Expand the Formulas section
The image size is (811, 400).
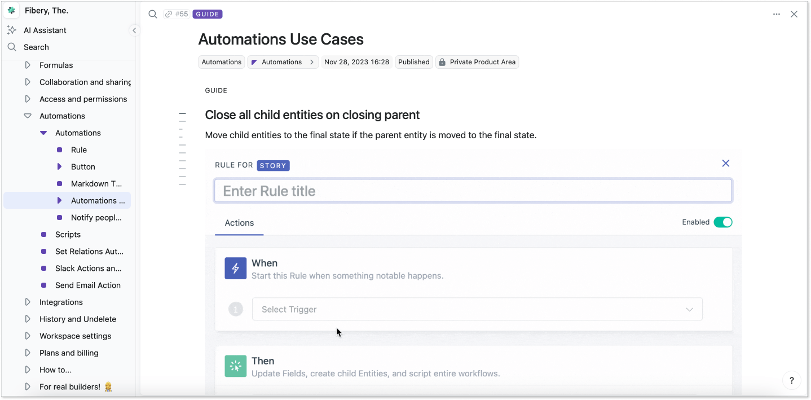(x=28, y=65)
